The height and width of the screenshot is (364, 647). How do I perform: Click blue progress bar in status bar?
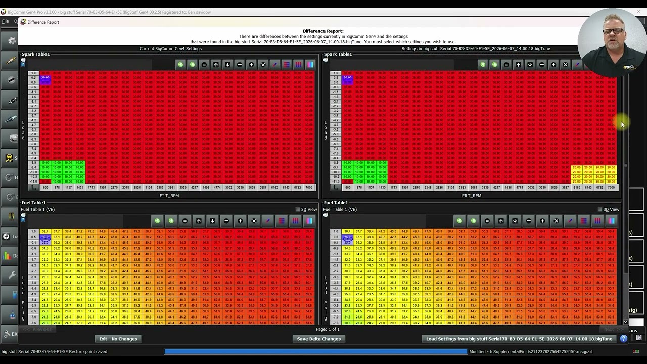[x=316, y=351]
